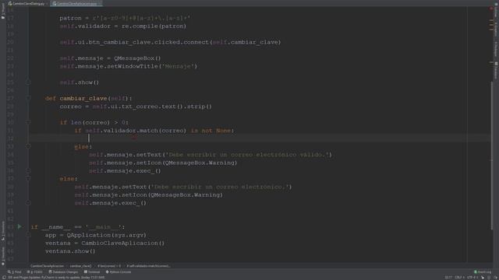The height and width of the screenshot is (280, 499).
Task: Open the Find tool window
Action: point(15,272)
